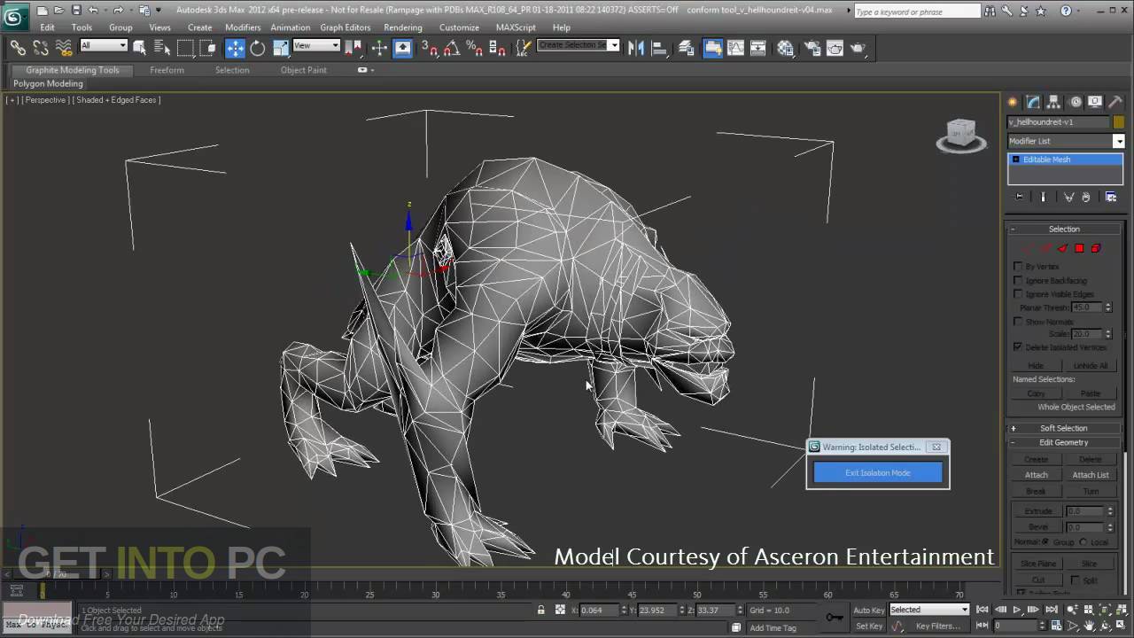1134x638 pixels.
Task: Open the Material Editor icon
Action: [x=785, y=48]
